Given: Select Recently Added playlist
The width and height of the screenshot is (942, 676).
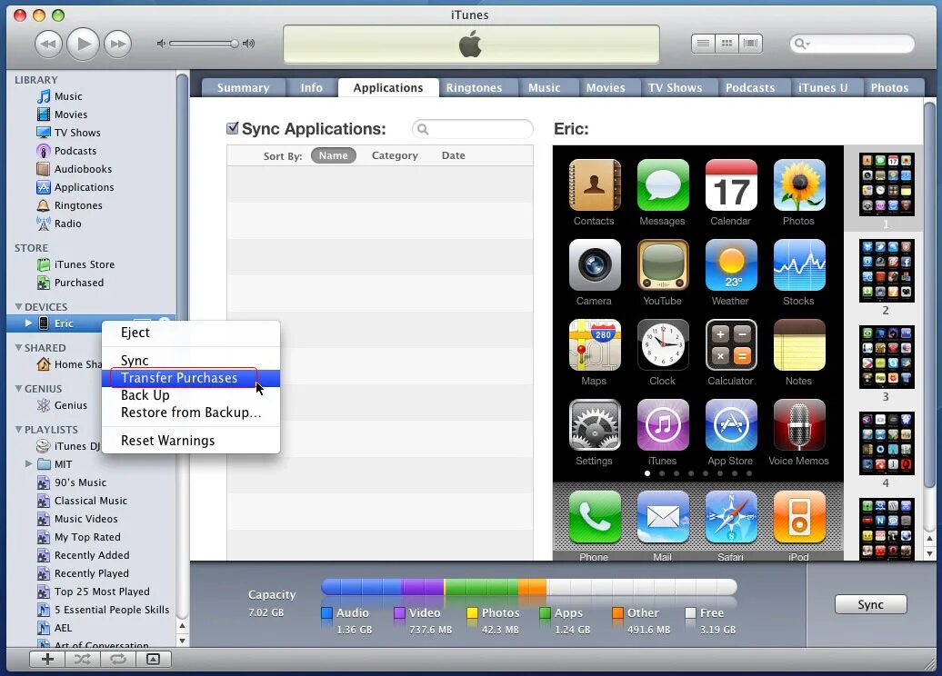Looking at the screenshot, I should [92, 555].
